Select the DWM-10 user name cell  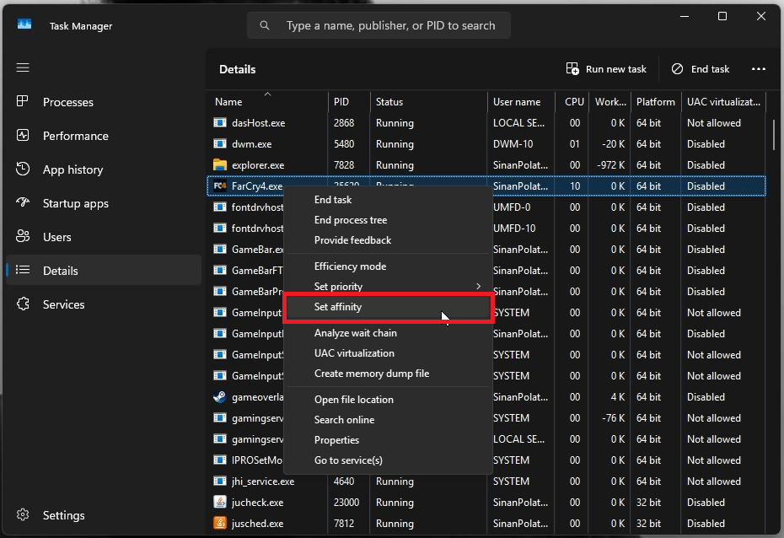[513, 143]
